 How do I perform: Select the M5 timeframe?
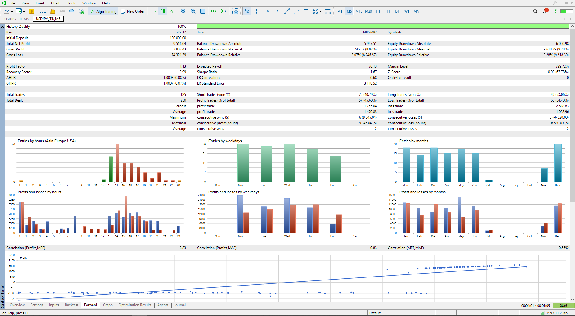point(349,11)
